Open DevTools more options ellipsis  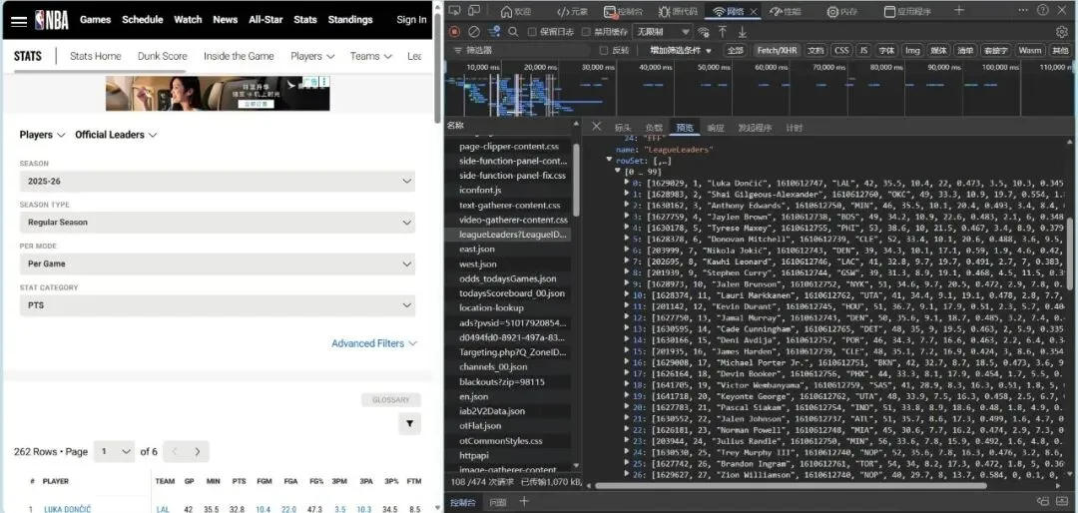(1024, 10)
